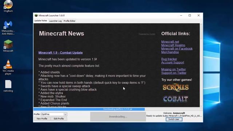Open the Mojang on Twitter link
Screen dimensions: 233x131
click(x=173, y=70)
